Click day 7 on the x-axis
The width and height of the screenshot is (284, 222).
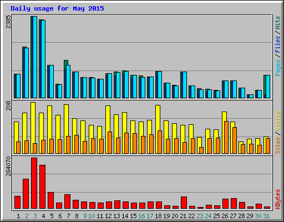68,216
